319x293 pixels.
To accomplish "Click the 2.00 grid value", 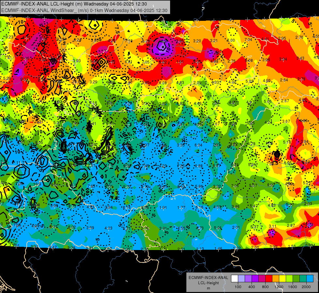I will pos(255,247).
